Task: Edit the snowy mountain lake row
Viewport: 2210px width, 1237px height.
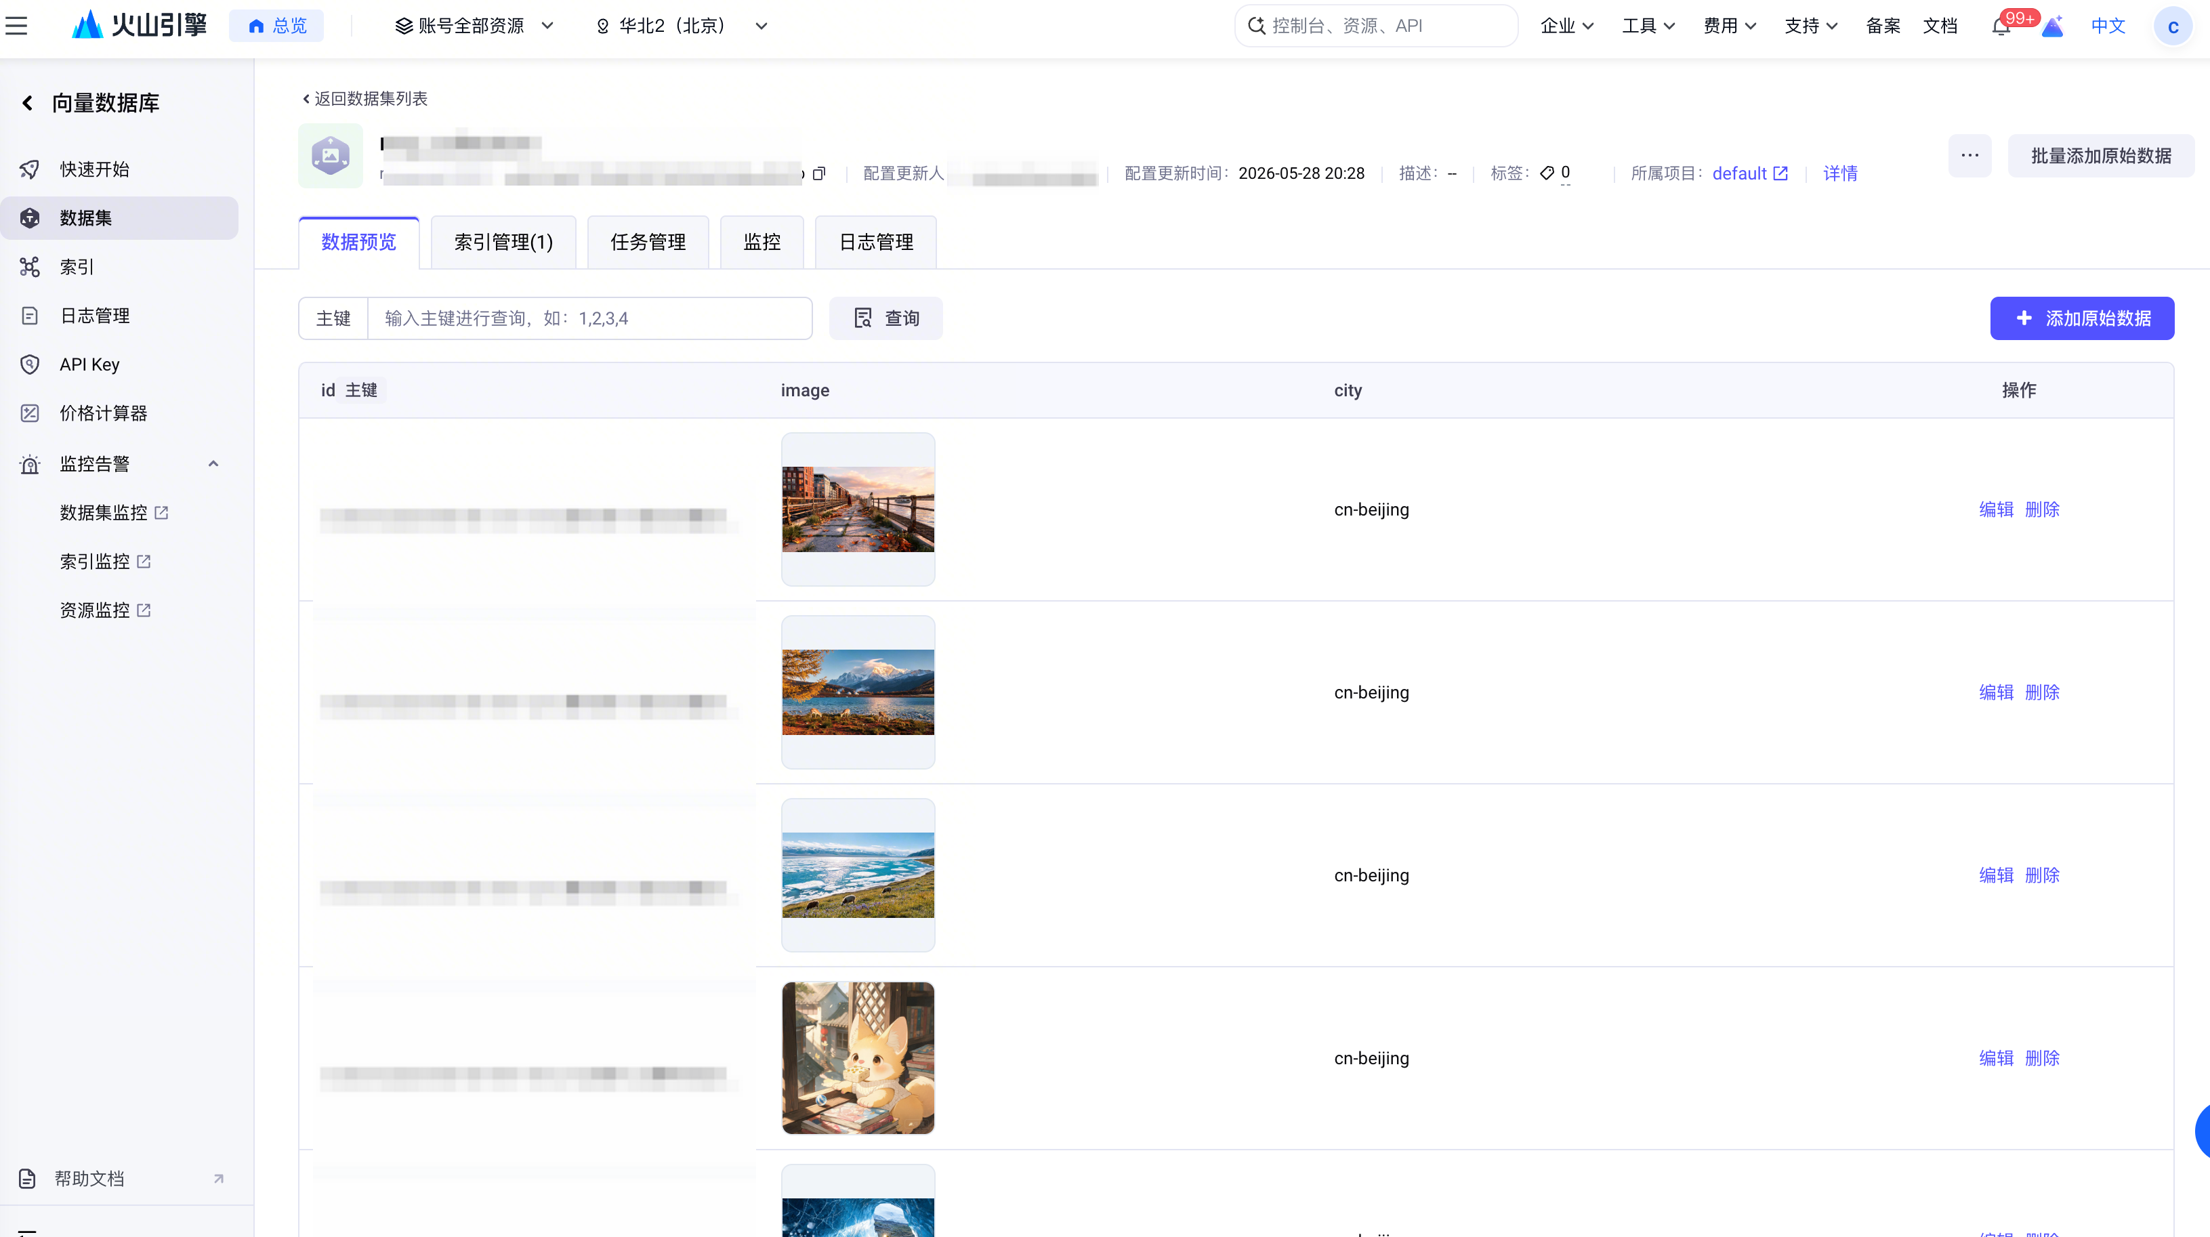Action: tap(1995, 692)
